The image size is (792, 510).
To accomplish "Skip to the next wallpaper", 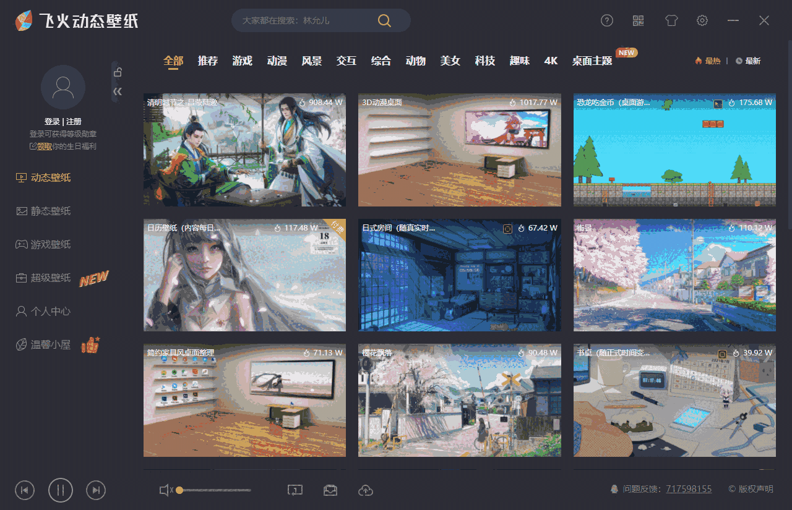I will click(96, 490).
